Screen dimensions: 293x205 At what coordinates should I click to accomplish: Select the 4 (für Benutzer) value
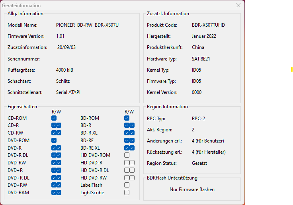[208, 141]
